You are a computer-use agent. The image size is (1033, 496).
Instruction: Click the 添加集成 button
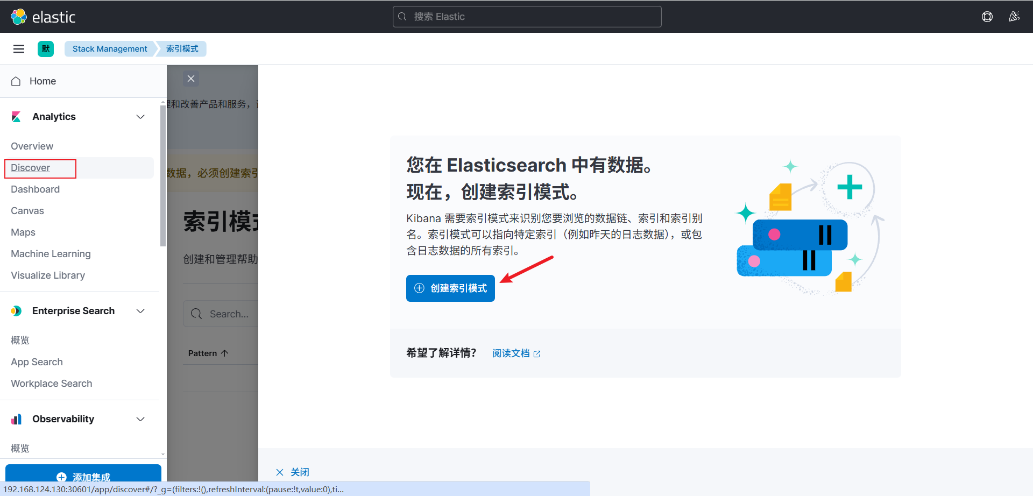click(x=83, y=473)
